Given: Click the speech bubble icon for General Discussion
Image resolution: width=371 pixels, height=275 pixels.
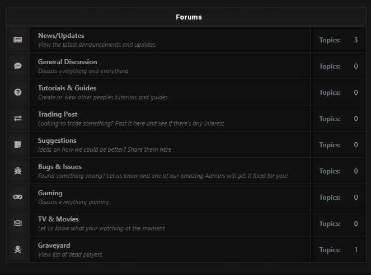Looking at the screenshot, I should coord(18,66).
